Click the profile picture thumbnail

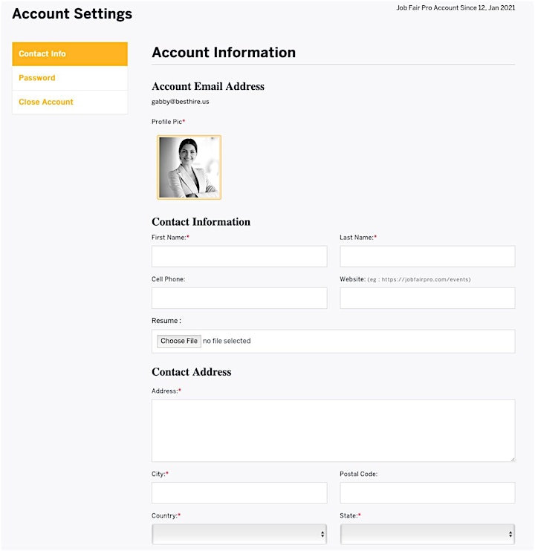(x=189, y=167)
